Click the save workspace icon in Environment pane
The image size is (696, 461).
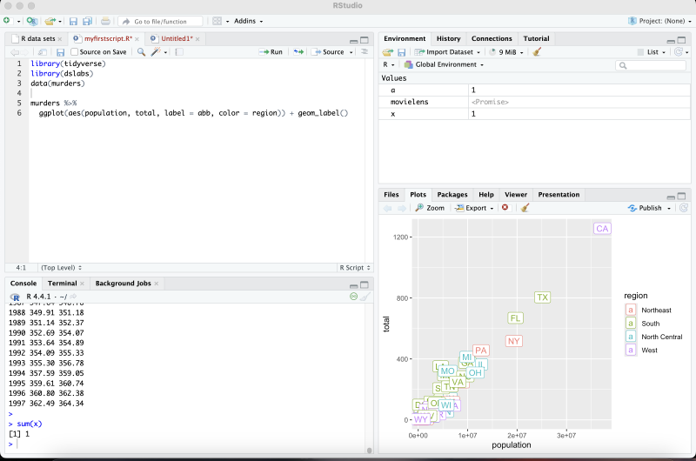(401, 52)
